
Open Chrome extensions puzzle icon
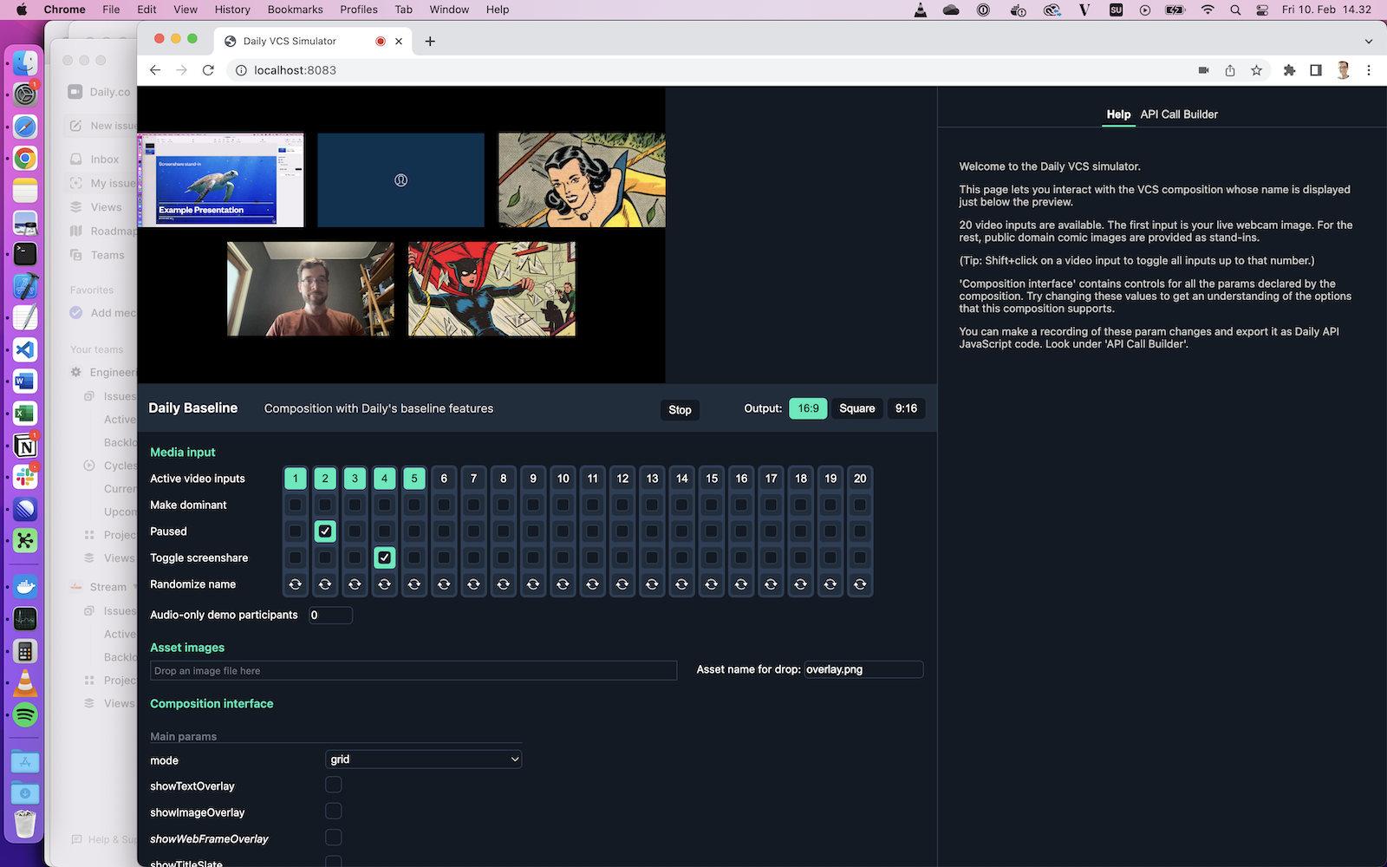click(1289, 70)
